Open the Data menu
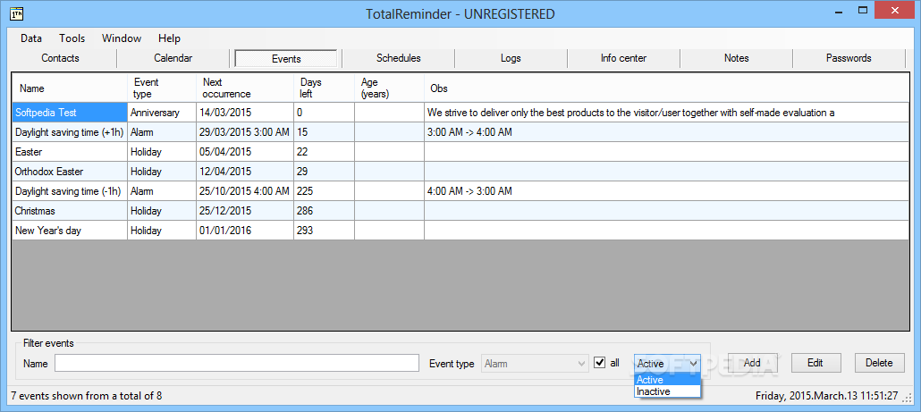This screenshot has width=921, height=412. (31, 38)
